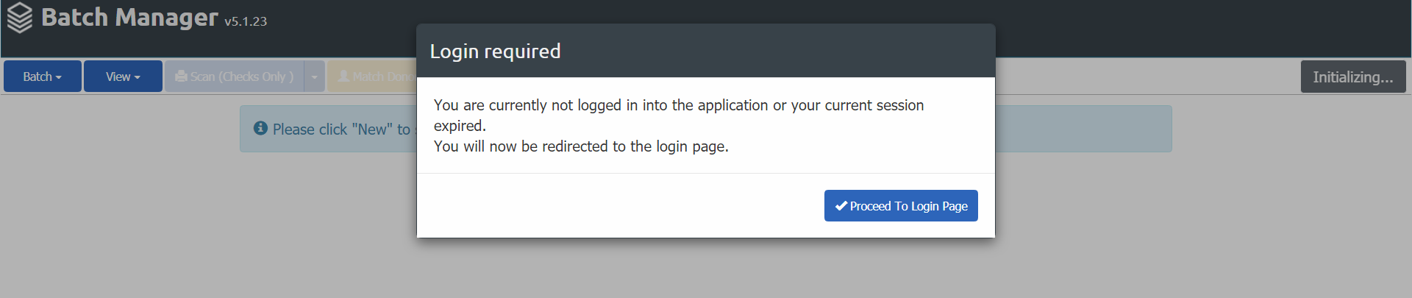Click the printer icon on the Scan button
1412x298 pixels.
tap(181, 77)
